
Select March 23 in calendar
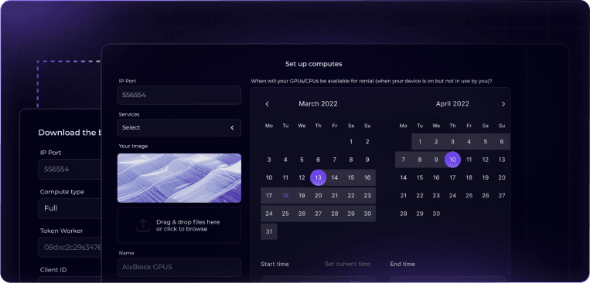[367, 196]
